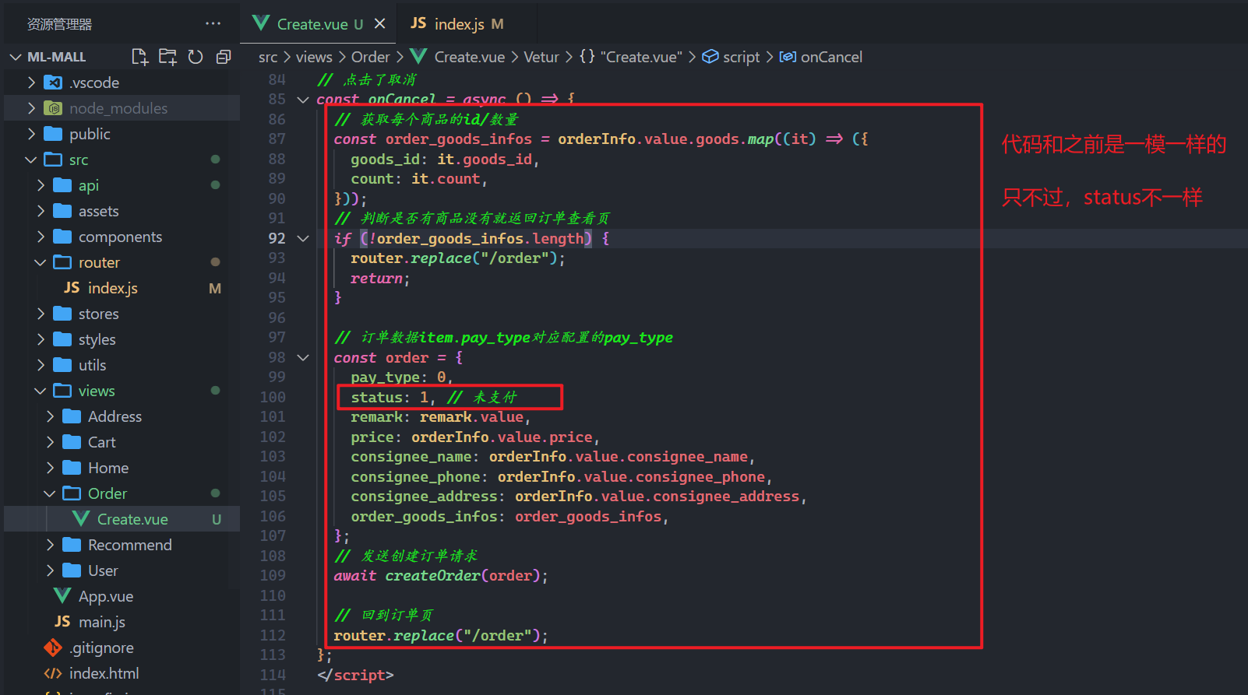The height and width of the screenshot is (695, 1248).
Task: Fold the if block at line 92
Action: (x=303, y=238)
